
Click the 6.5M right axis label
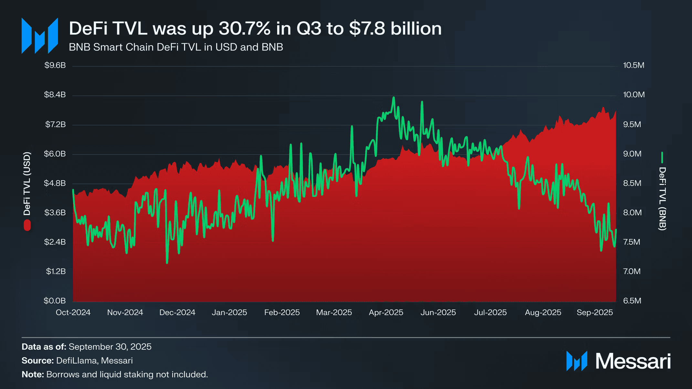pyautogui.click(x=632, y=301)
